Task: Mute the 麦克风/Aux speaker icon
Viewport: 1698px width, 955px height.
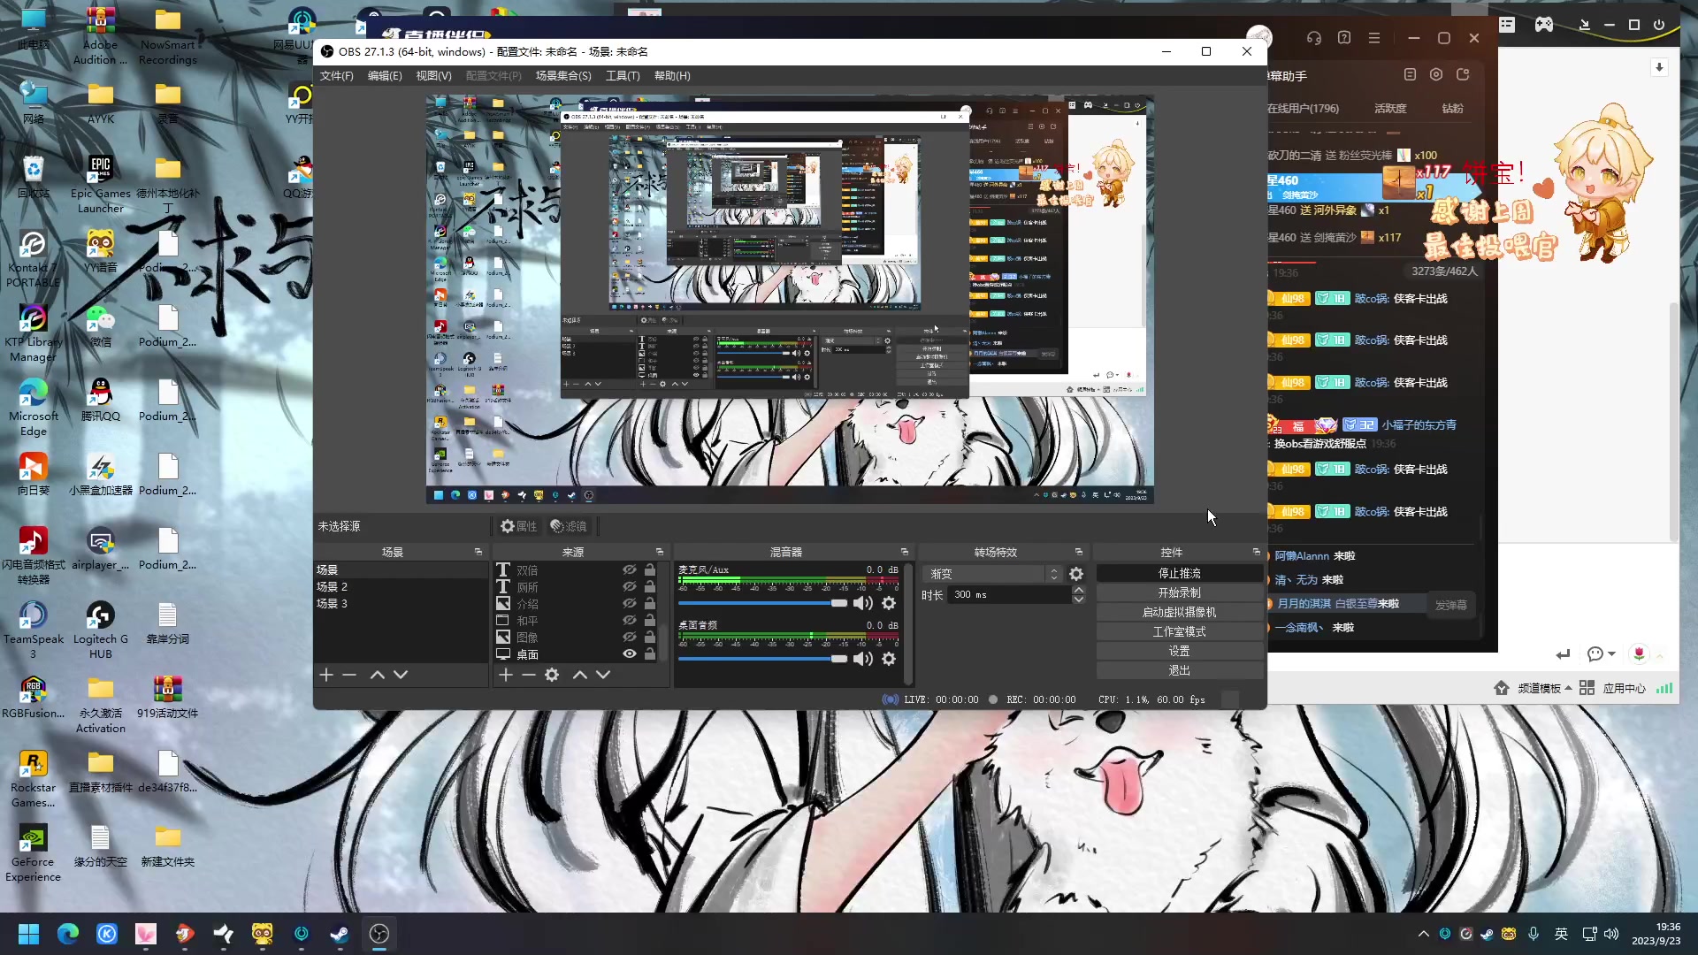Action: point(863,603)
